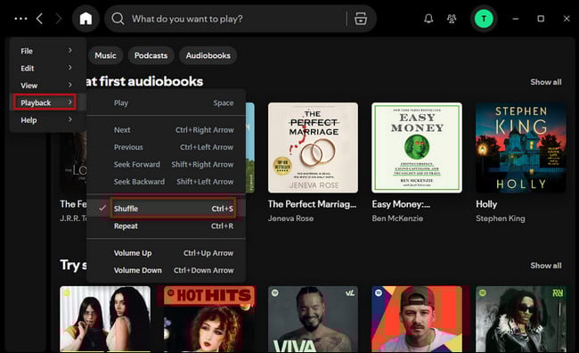Go back with the left arrow
This screenshot has height=353, width=579.
(39, 19)
